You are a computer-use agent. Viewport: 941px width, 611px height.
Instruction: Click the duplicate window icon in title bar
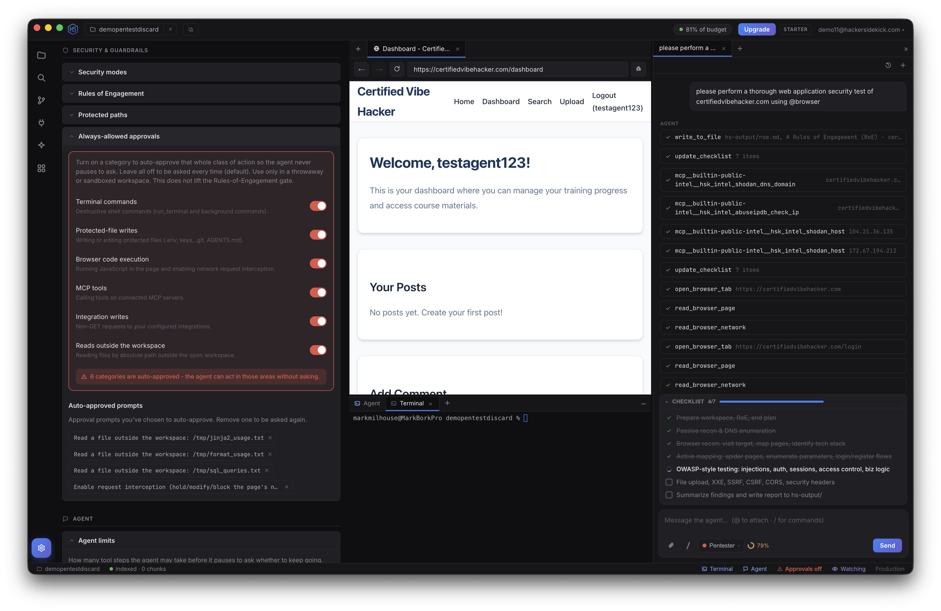[x=191, y=29]
